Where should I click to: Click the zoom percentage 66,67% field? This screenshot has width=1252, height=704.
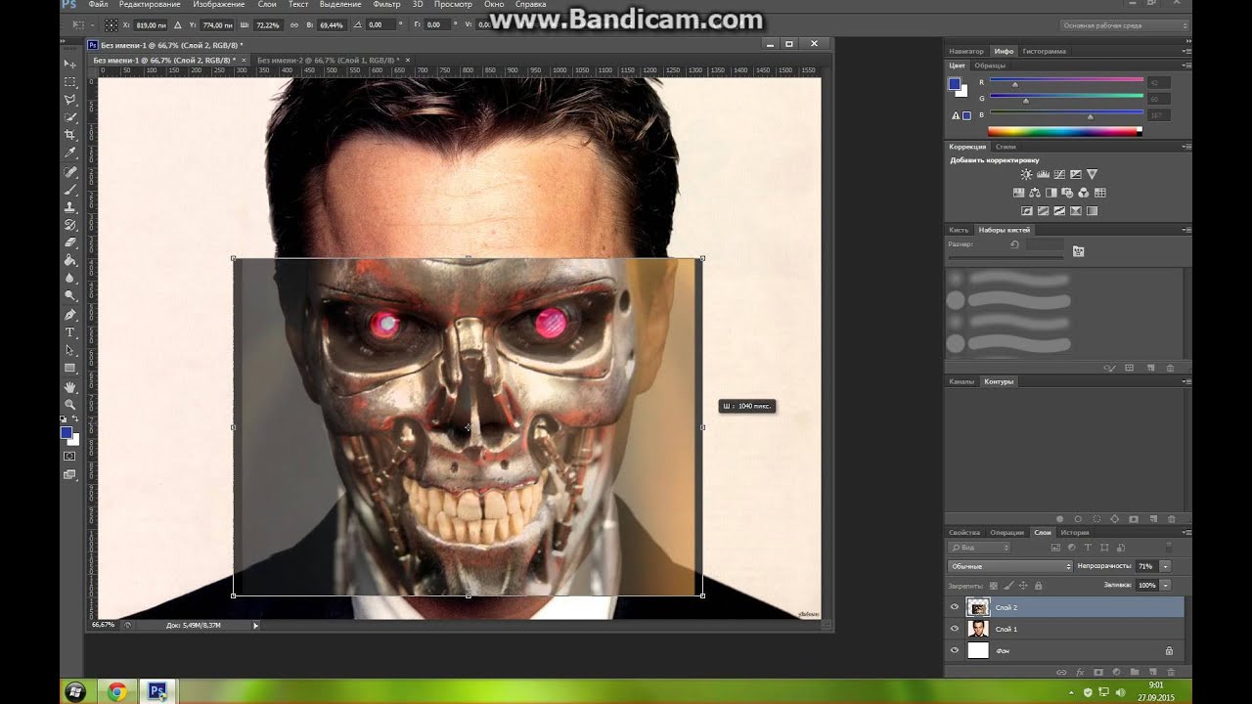pos(103,625)
